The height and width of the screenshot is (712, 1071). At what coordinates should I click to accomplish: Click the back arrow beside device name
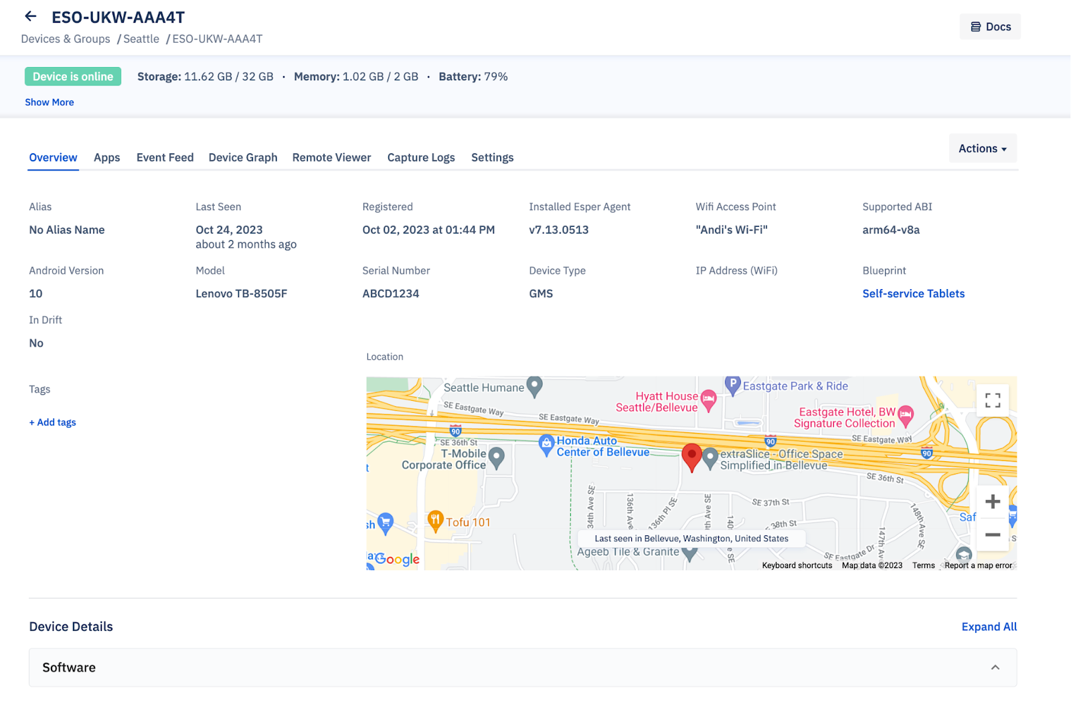[x=31, y=17]
